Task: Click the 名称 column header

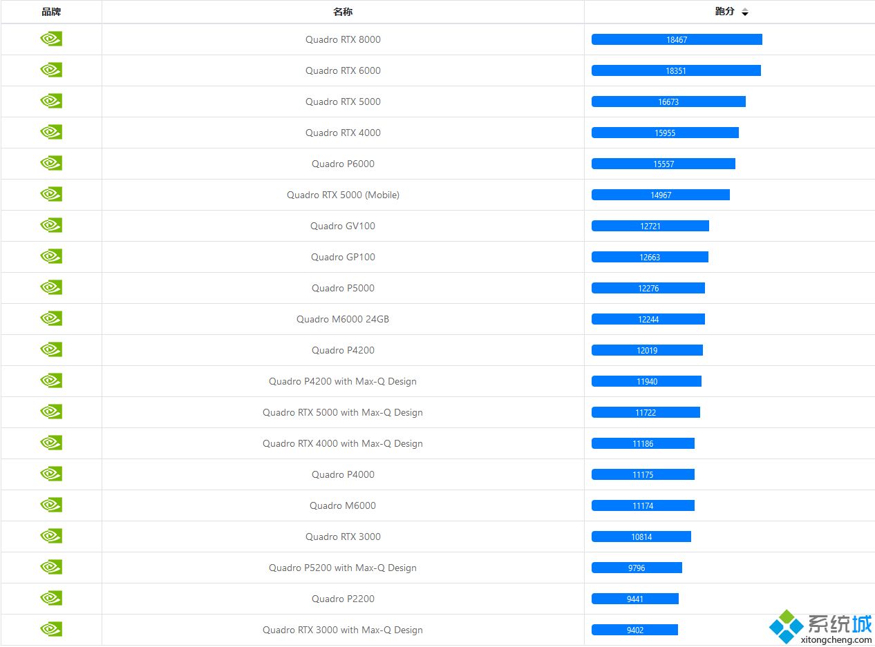Action: [343, 12]
